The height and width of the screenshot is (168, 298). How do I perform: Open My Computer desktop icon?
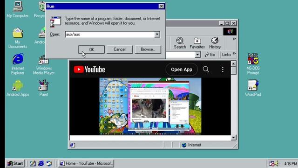click(x=18, y=9)
